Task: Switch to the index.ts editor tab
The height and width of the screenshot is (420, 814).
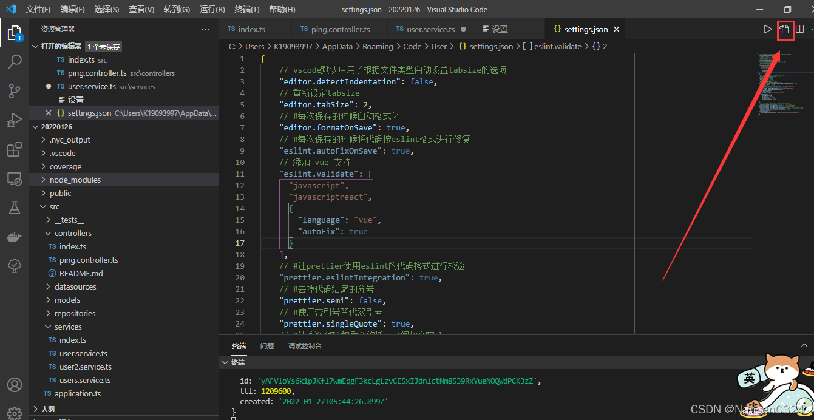Action: (x=256, y=29)
